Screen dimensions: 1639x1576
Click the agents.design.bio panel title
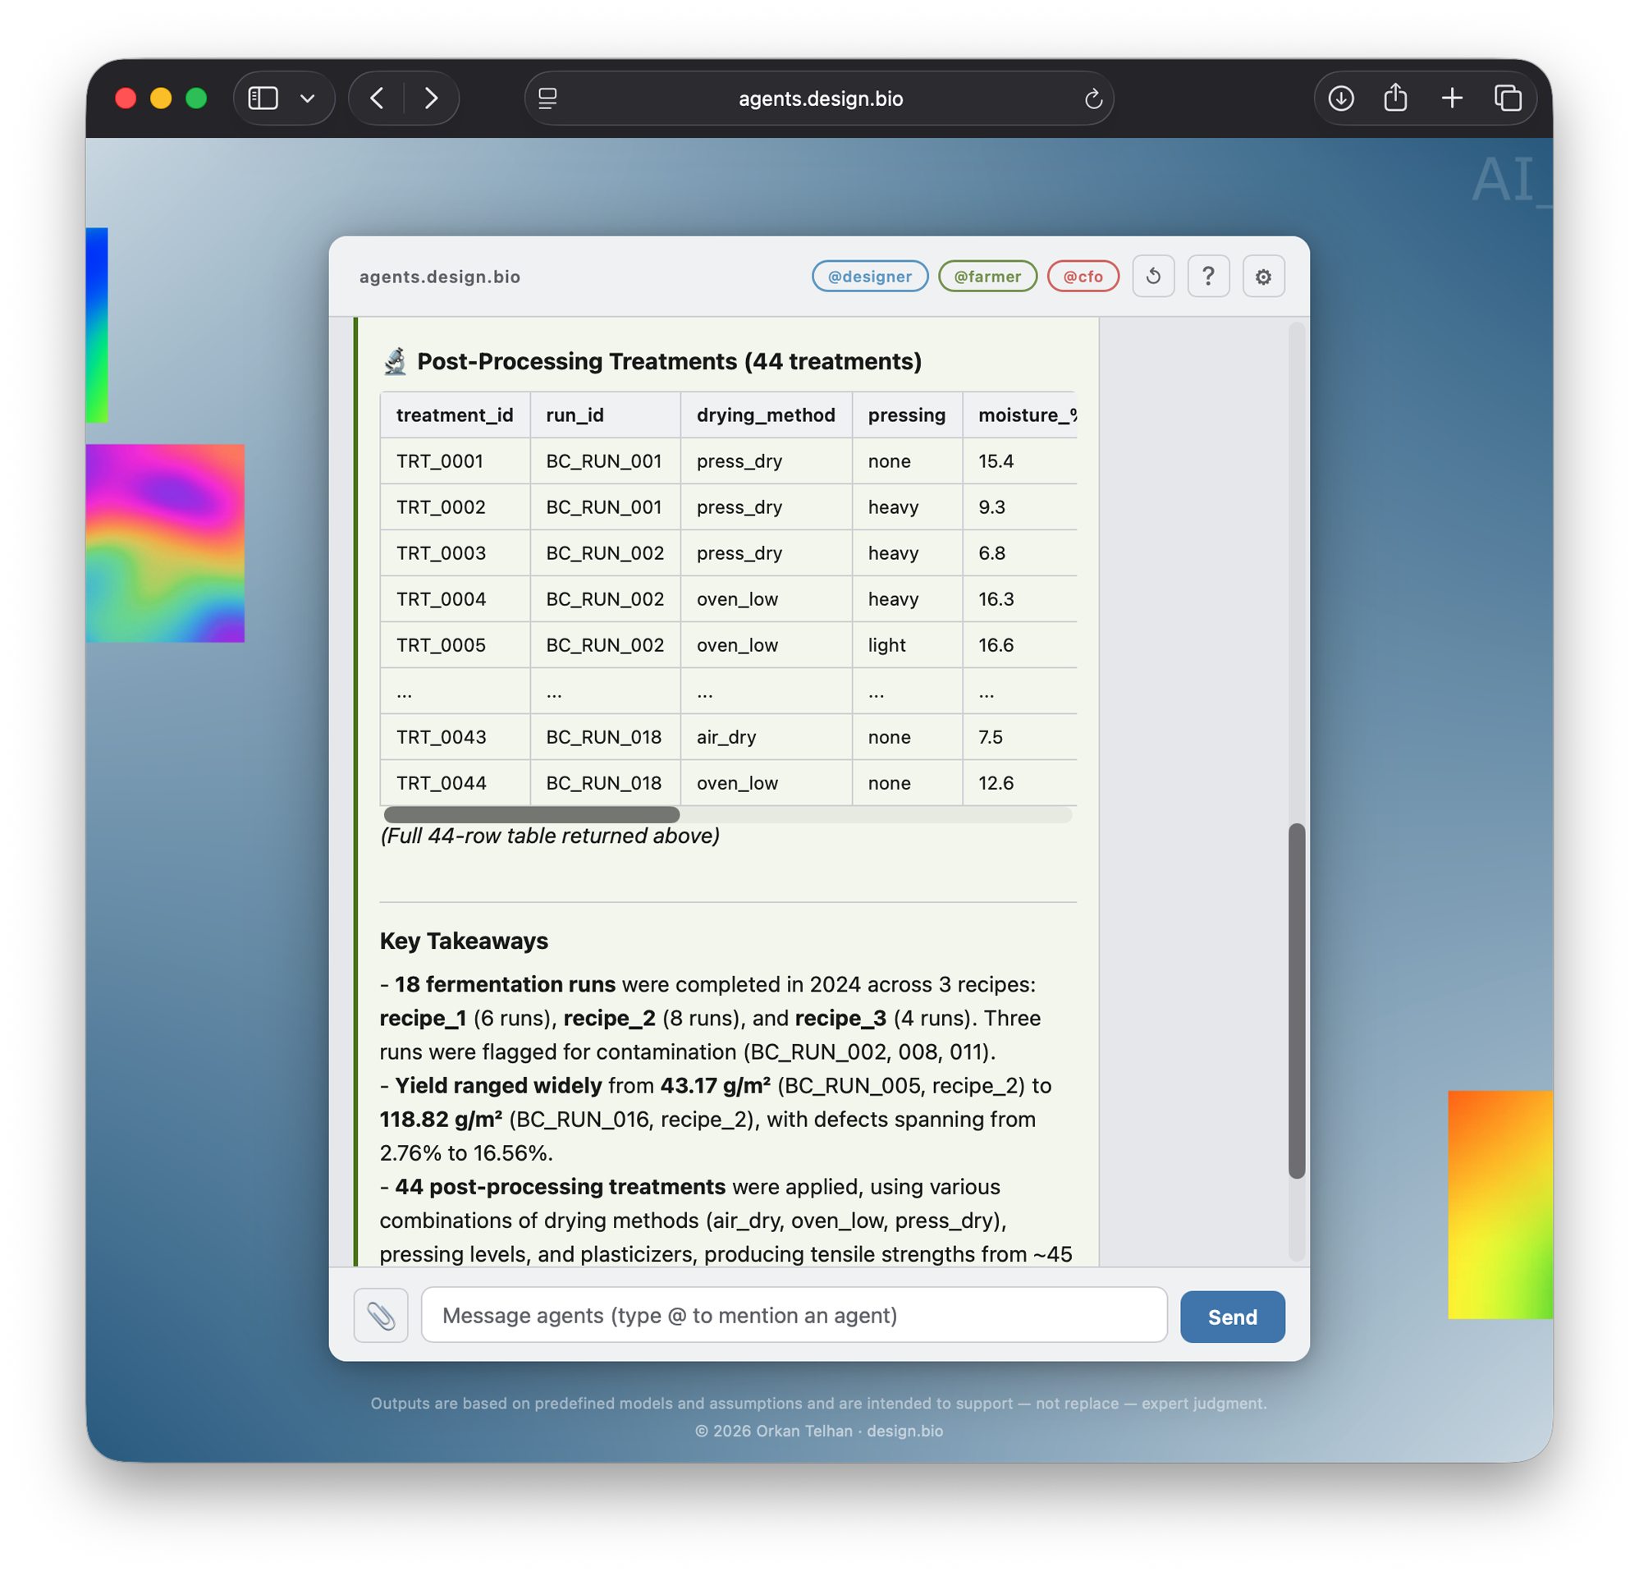tap(440, 277)
